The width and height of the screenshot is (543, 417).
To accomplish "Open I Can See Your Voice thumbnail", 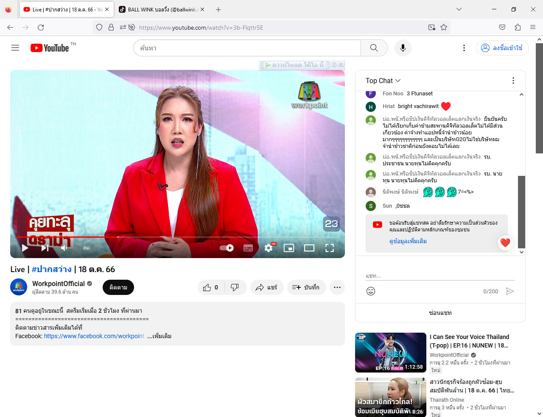I will click(x=391, y=353).
